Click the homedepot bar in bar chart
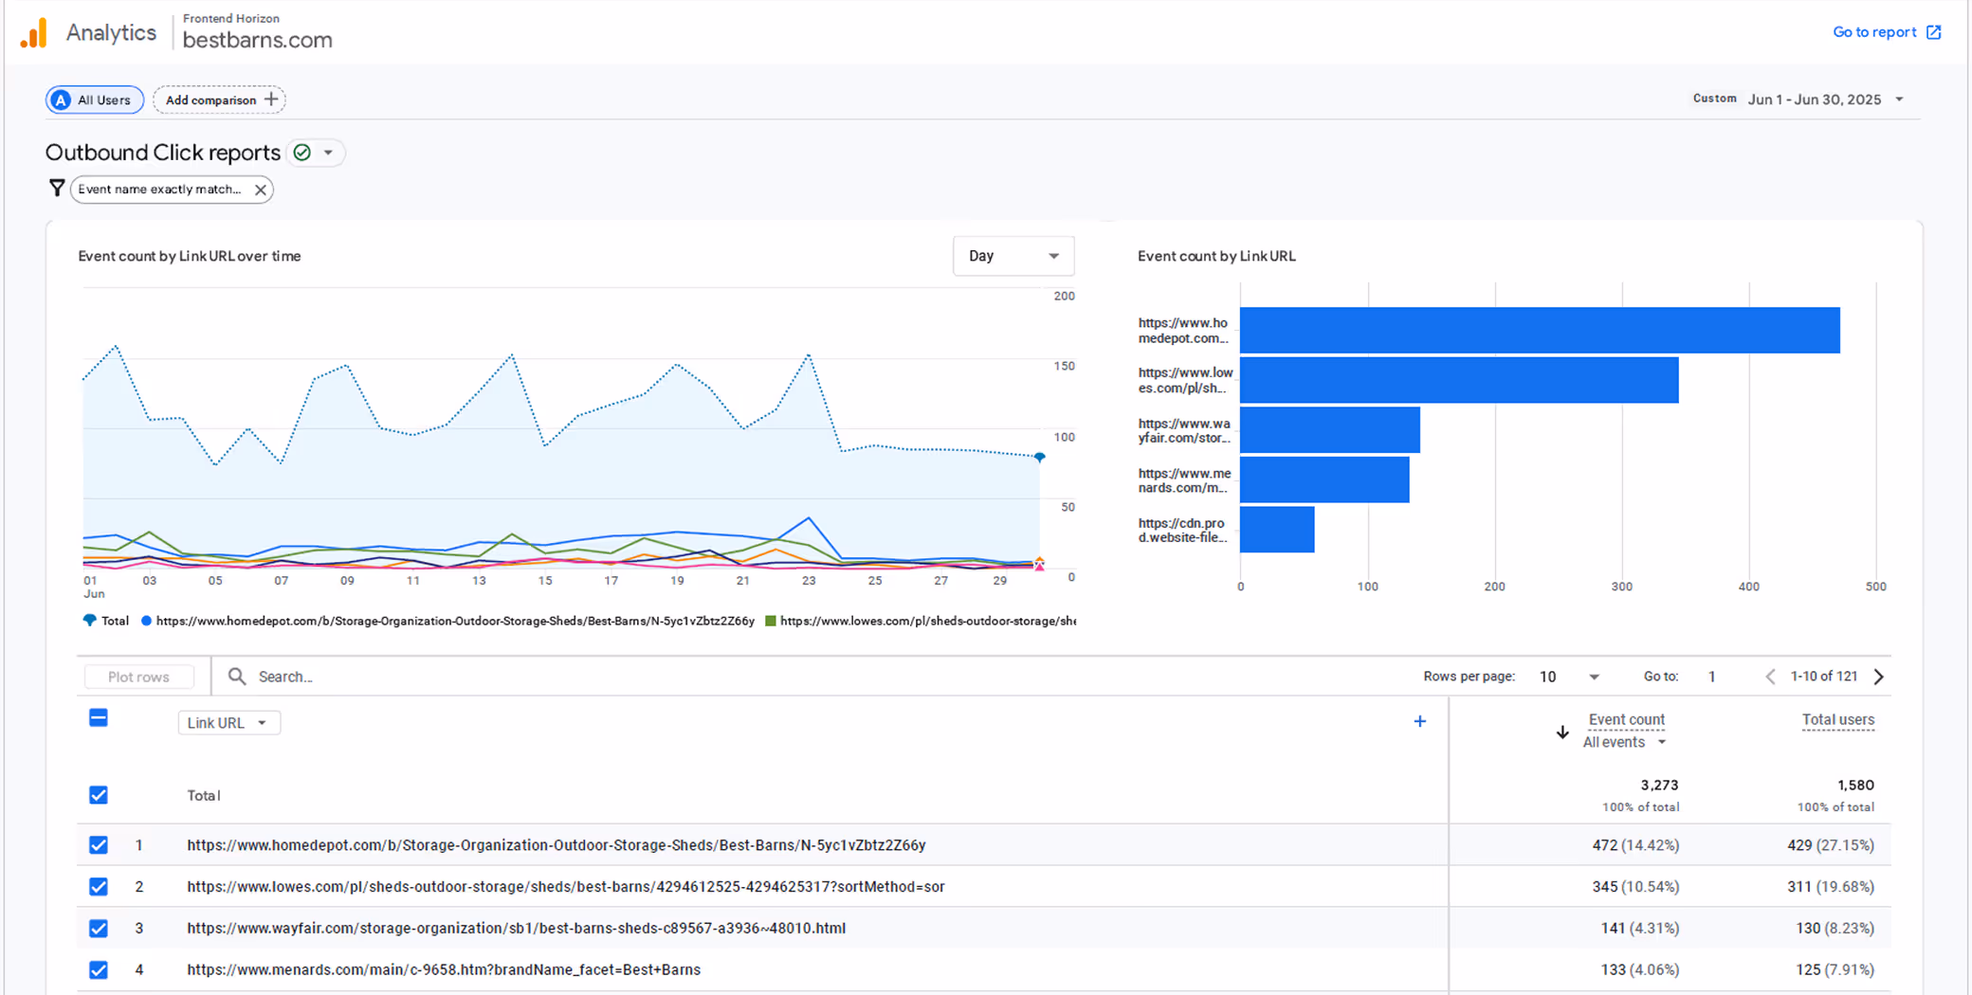Viewport: 1972px width, 995px height. (1540, 330)
